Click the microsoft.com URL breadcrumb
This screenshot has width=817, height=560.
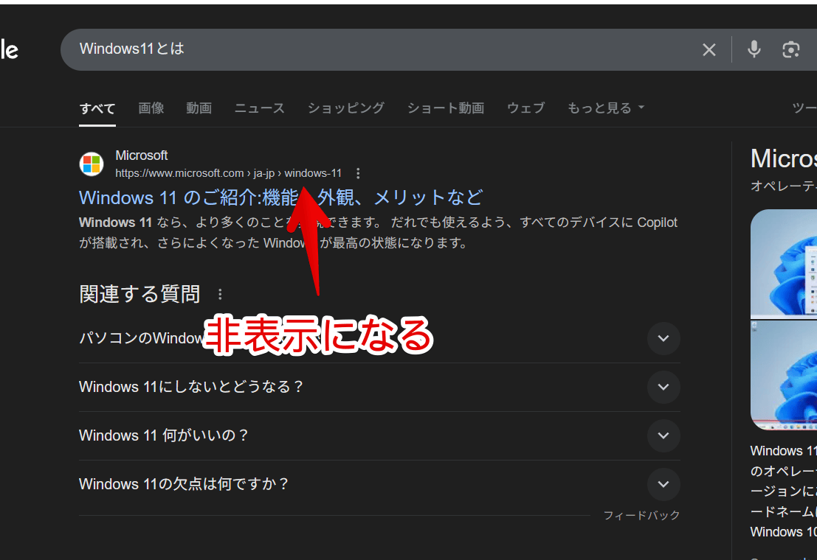click(x=228, y=173)
